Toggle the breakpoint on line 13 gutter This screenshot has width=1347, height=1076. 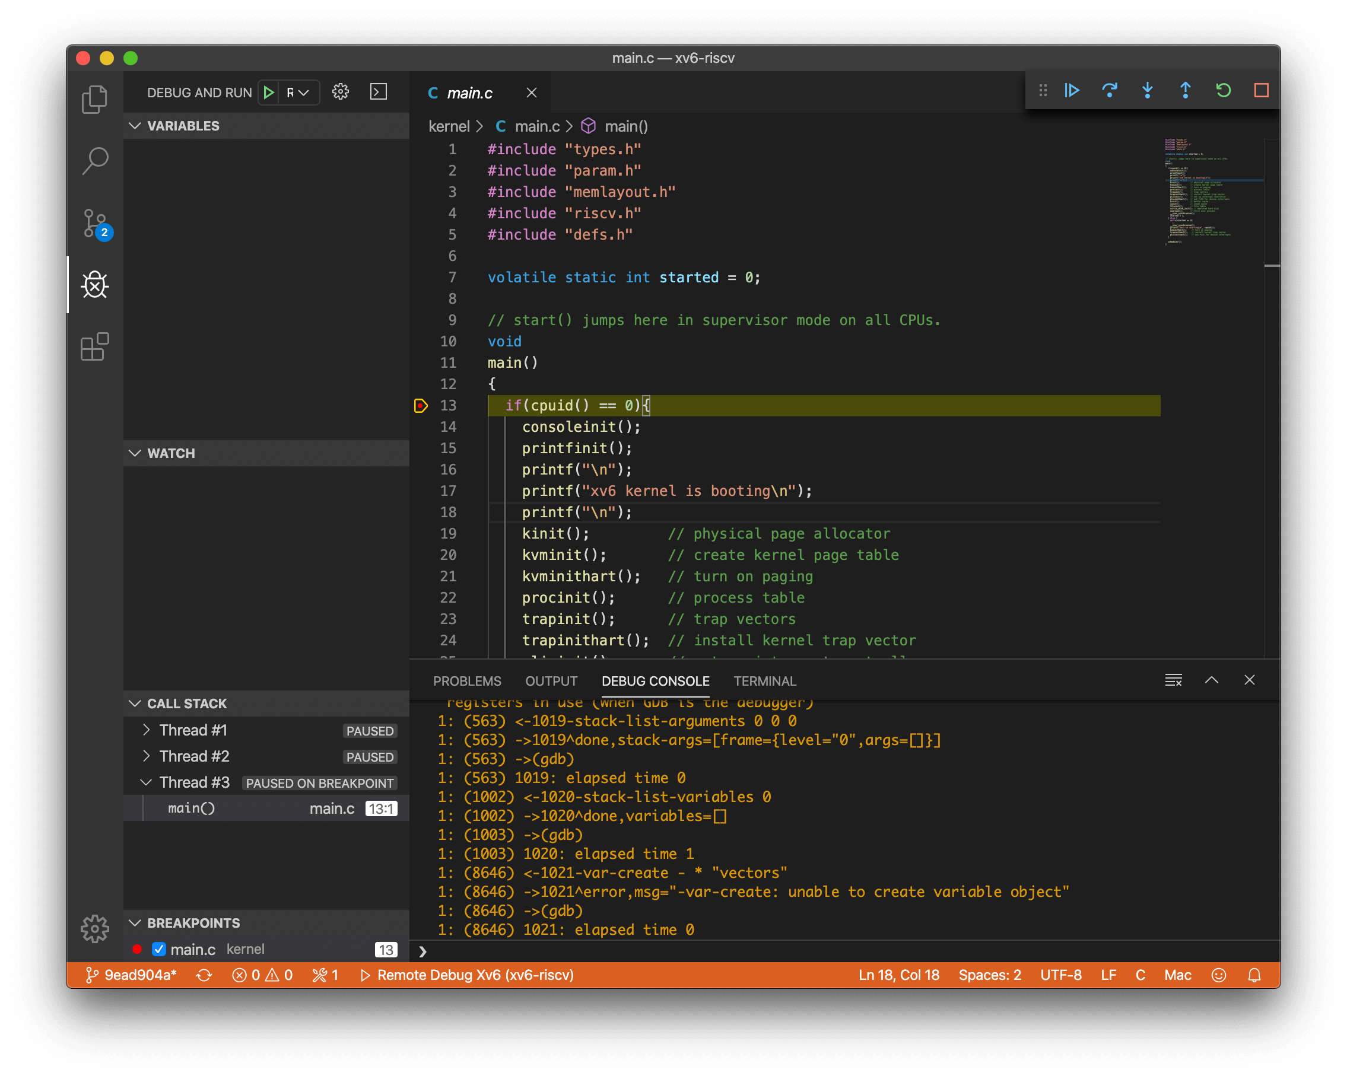click(x=421, y=406)
